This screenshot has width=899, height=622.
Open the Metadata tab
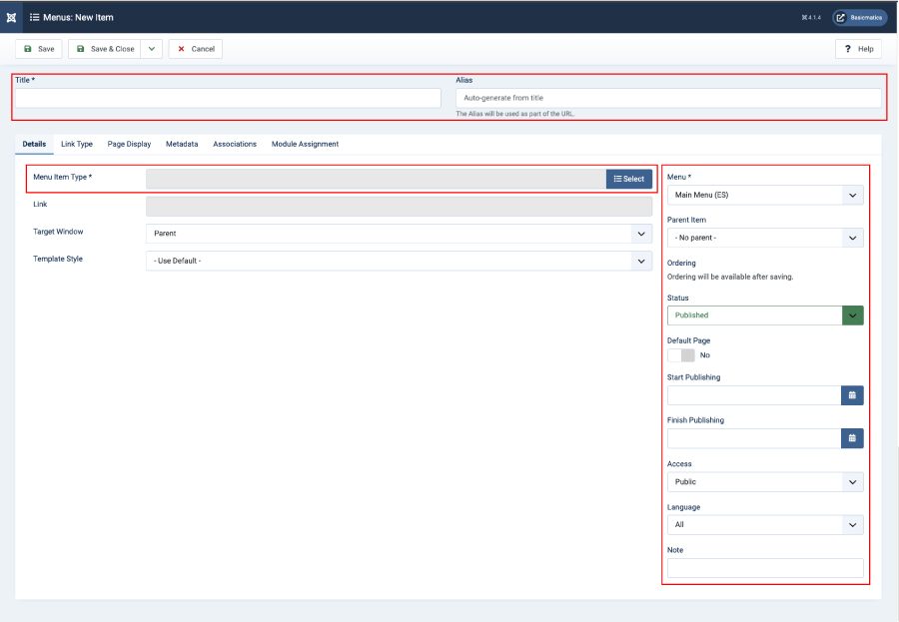(182, 144)
